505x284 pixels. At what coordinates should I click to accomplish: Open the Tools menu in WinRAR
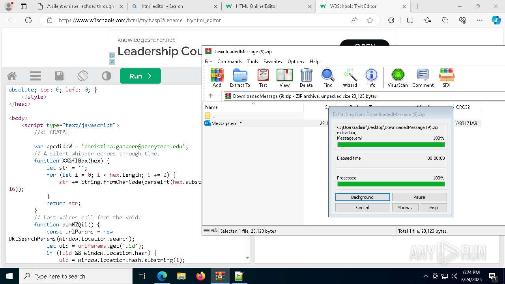252,62
